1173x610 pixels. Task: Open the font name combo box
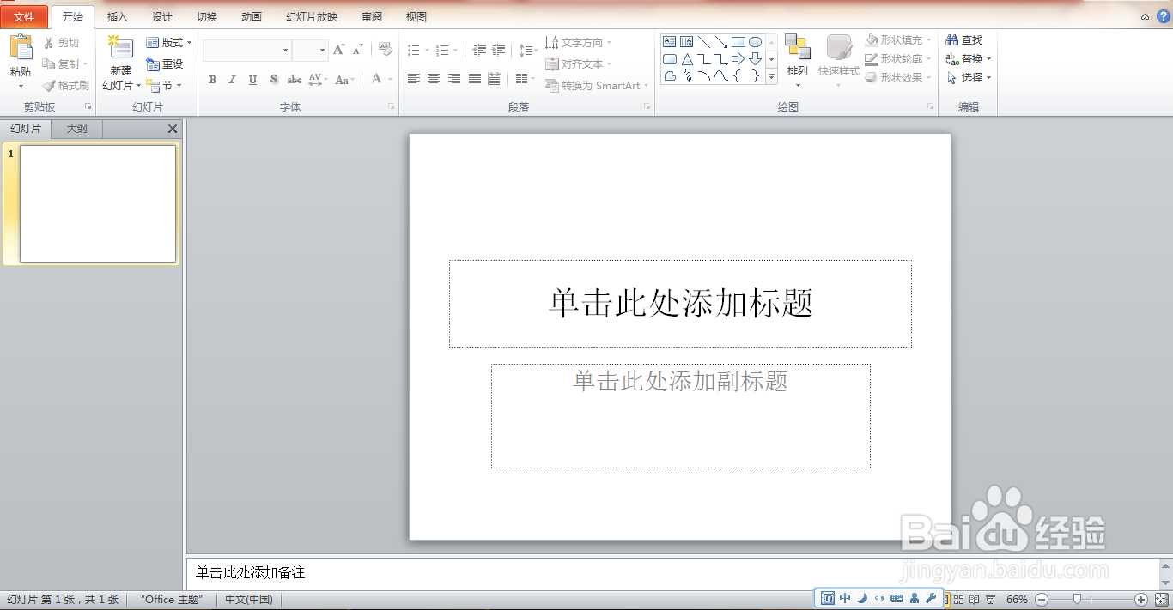(247, 51)
